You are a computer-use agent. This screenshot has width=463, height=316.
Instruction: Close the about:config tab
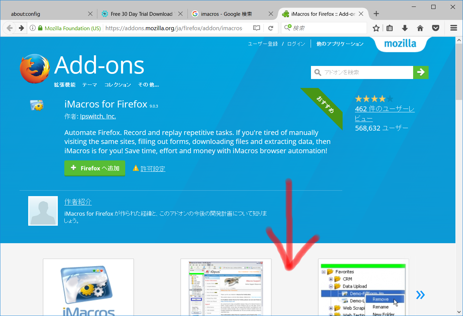click(90, 14)
